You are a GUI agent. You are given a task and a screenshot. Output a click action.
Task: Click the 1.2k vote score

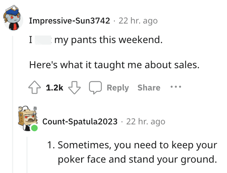pyautogui.click(x=54, y=88)
